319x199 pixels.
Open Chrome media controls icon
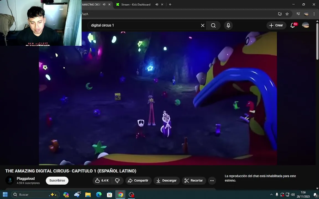(298, 14)
